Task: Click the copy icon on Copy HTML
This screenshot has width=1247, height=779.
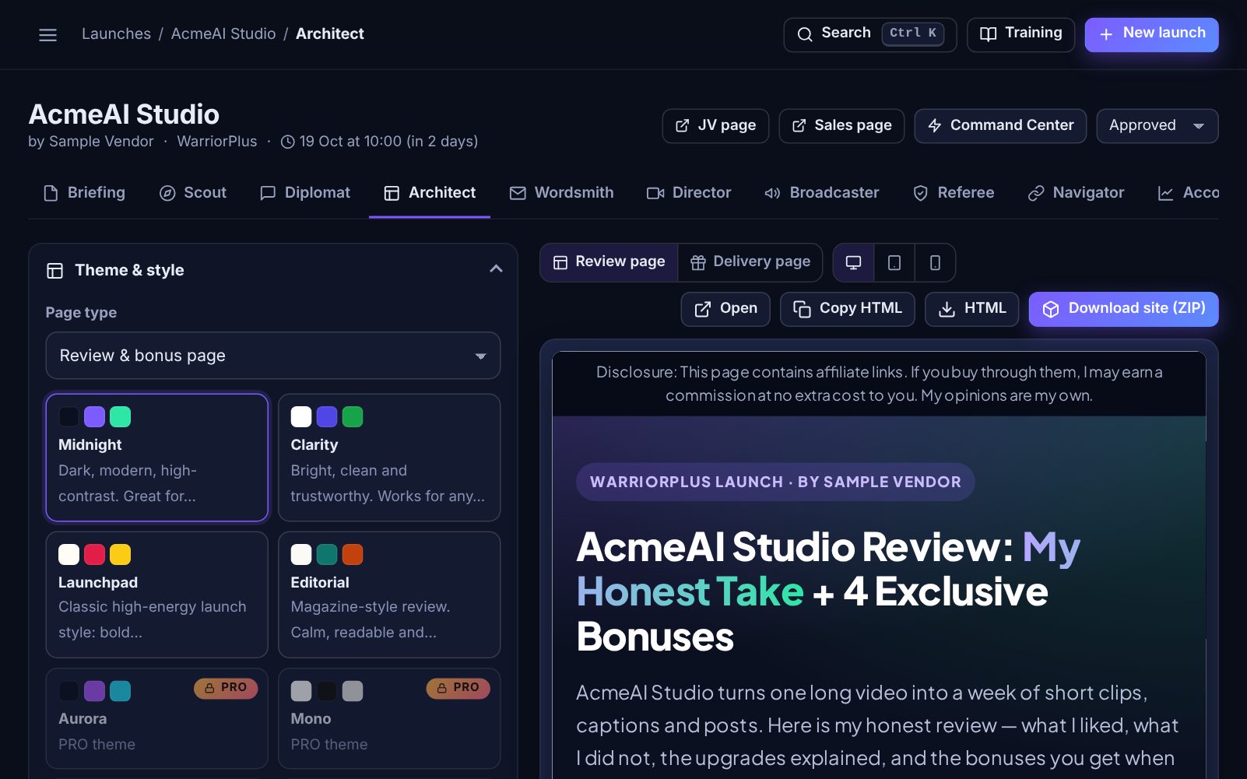Action: (x=802, y=309)
